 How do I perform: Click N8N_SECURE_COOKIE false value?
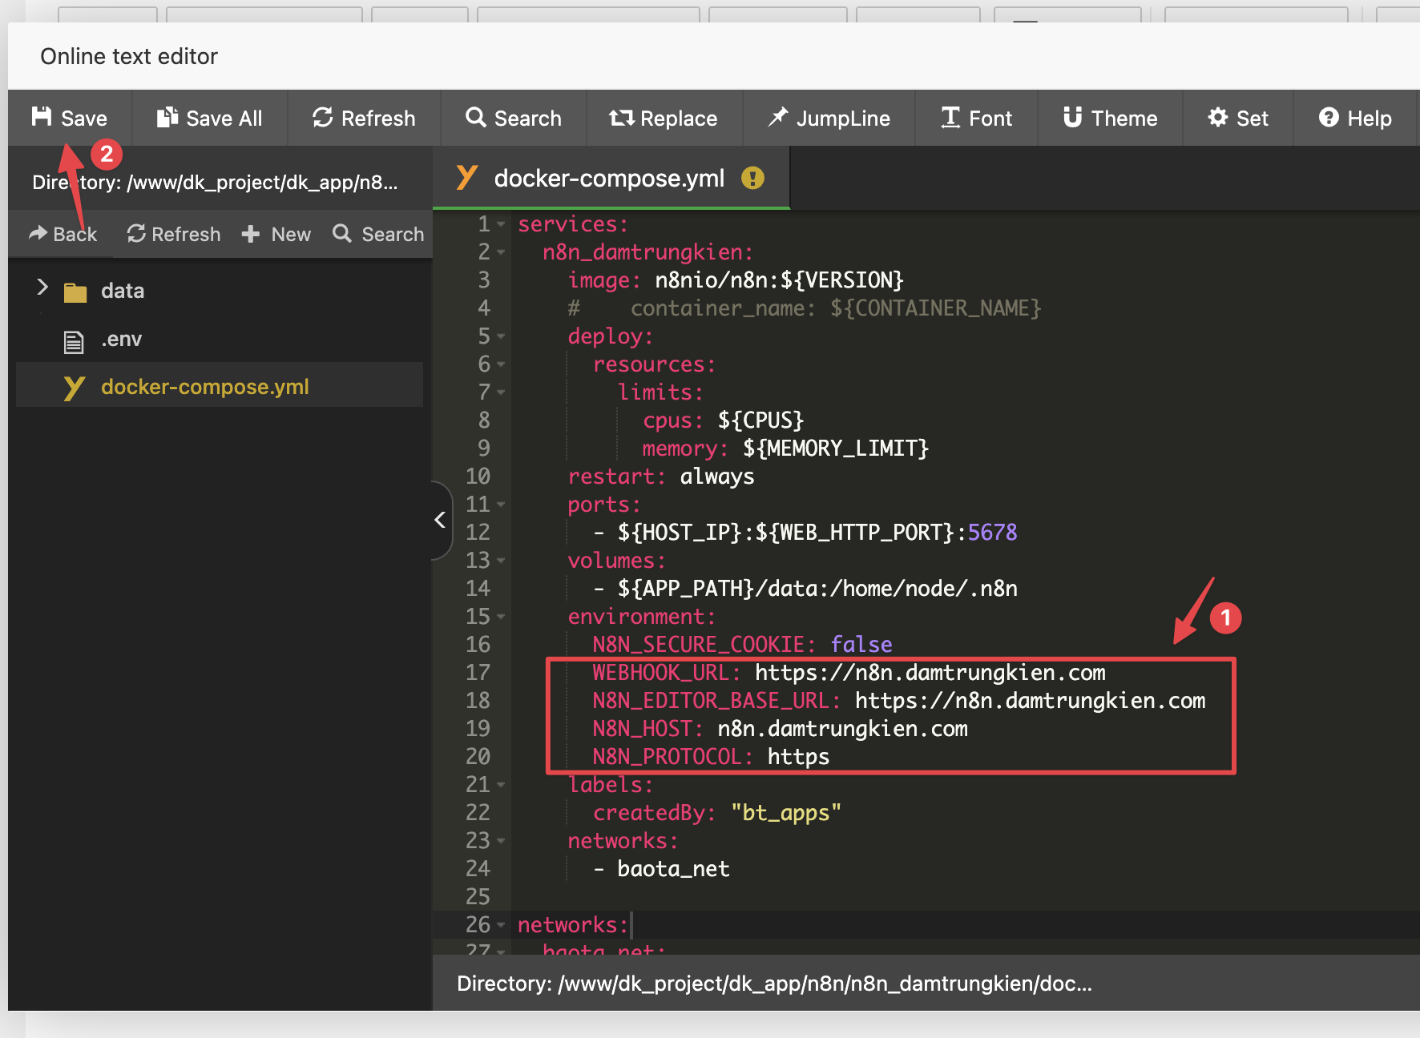[x=861, y=645]
